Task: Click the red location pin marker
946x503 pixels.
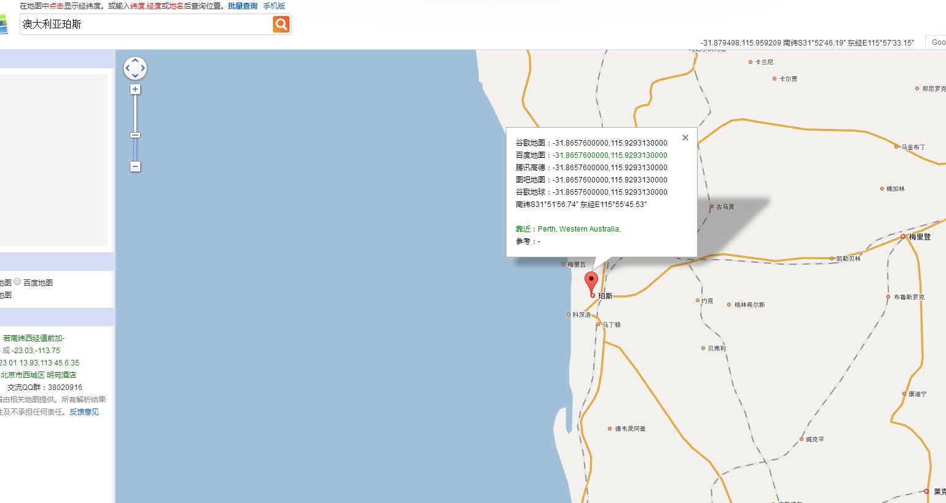Action: [591, 282]
